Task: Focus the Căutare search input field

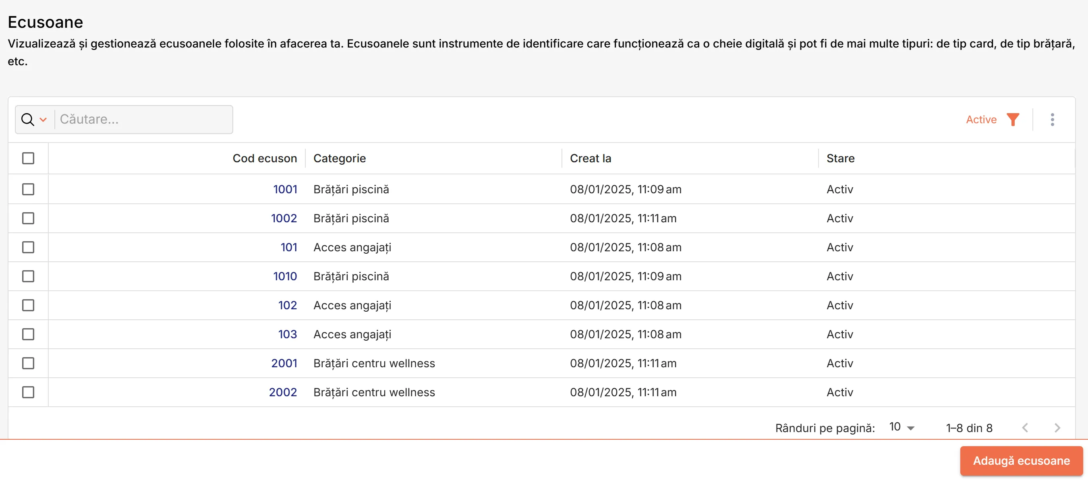Action: pos(143,120)
